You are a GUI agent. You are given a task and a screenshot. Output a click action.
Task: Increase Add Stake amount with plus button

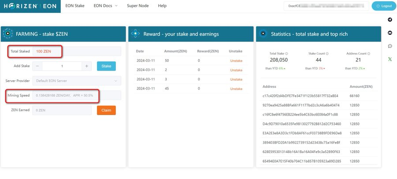86,66
